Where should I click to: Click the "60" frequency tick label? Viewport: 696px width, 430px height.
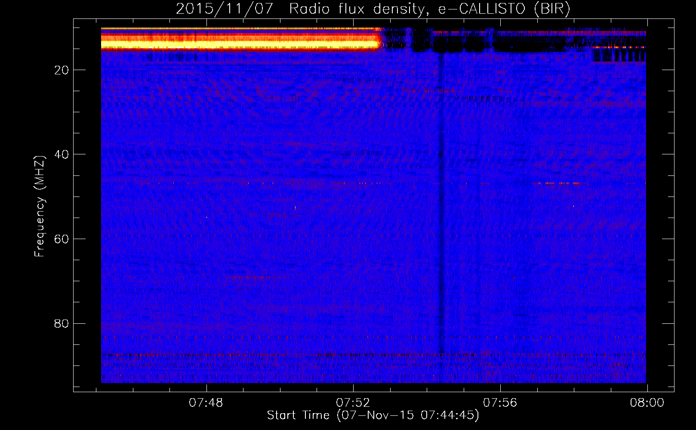coord(62,239)
